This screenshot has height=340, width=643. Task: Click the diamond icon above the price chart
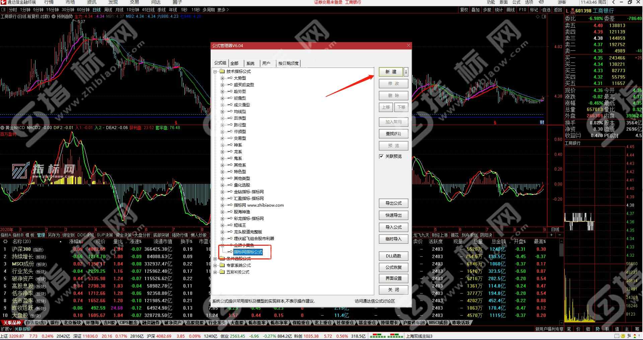point(538,16)
